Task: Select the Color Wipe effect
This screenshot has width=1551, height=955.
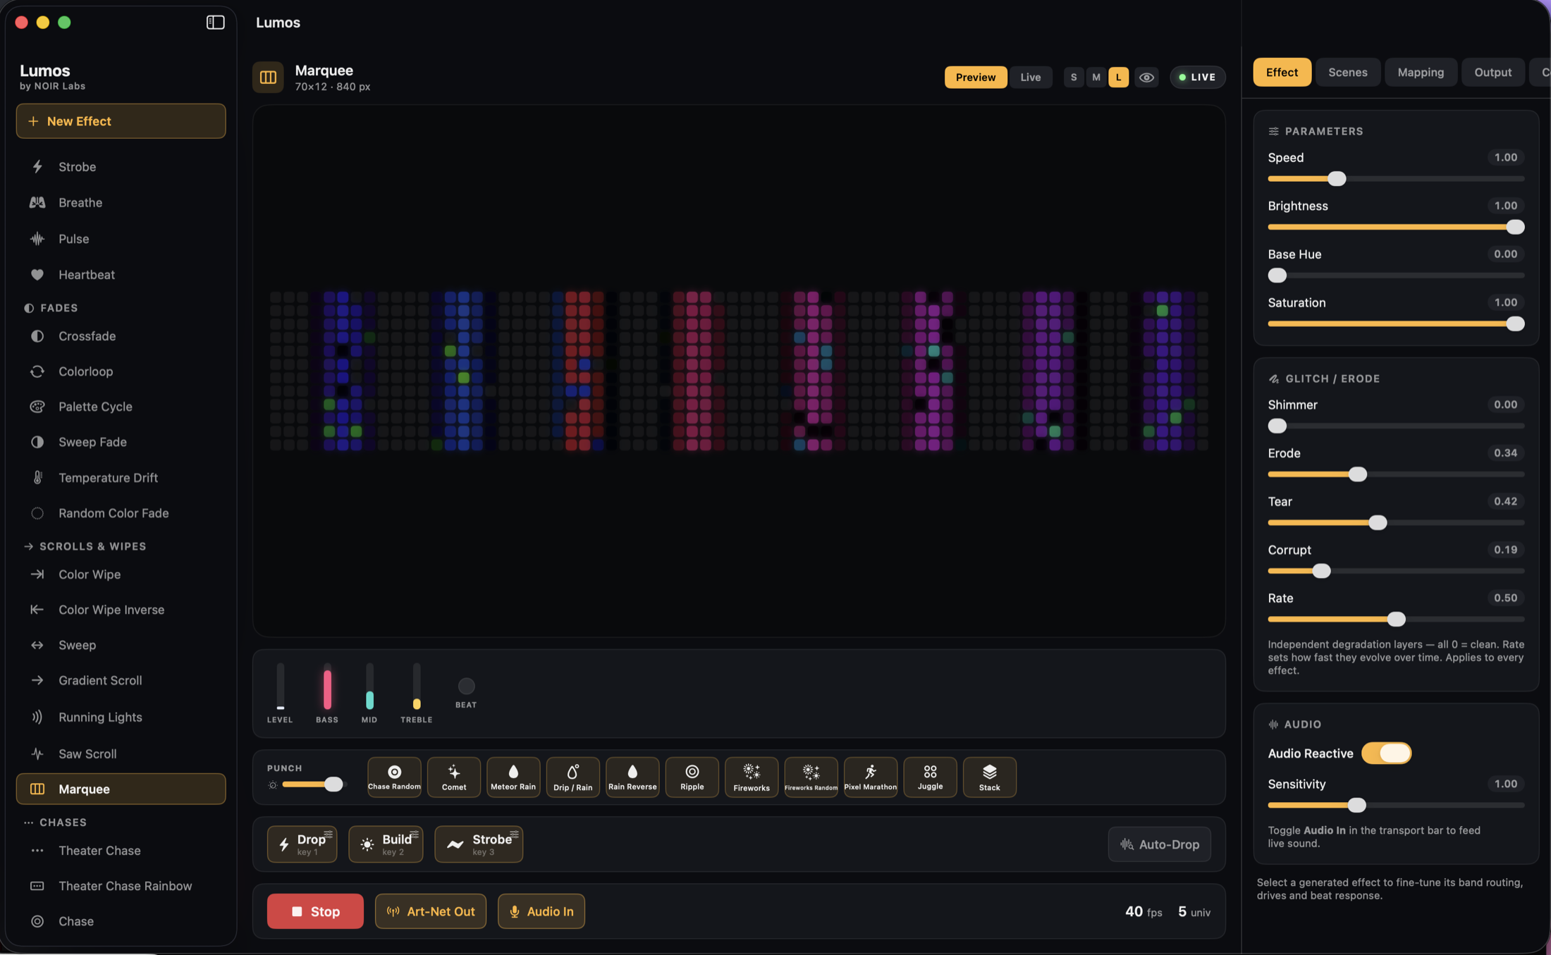Action: pos(121,574)
